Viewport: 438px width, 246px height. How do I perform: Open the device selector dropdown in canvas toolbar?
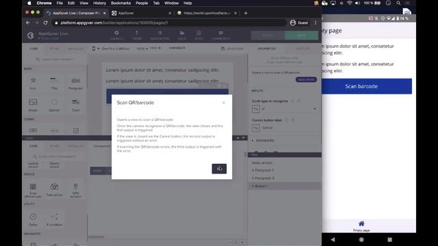[111, 49]
